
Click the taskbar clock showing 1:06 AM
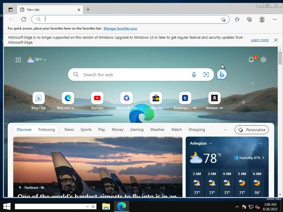pyautogui.click(x=270, y=207)
